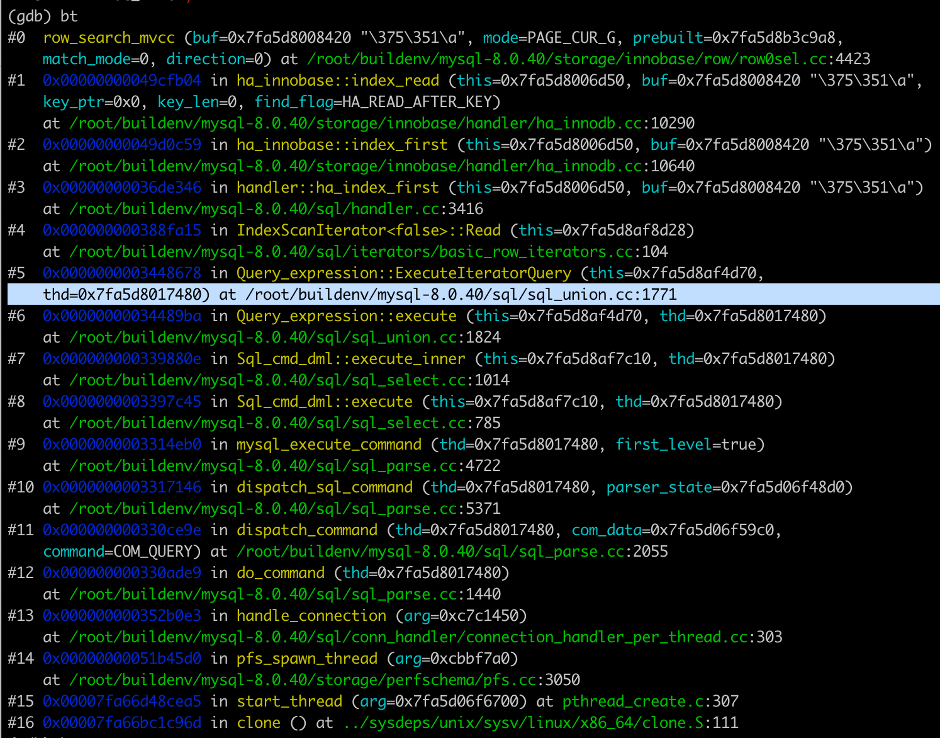The width and height of the screenshot is (940, 738).
Task: Click ha_innobase::index_first function name
Action: coord(342,145)
